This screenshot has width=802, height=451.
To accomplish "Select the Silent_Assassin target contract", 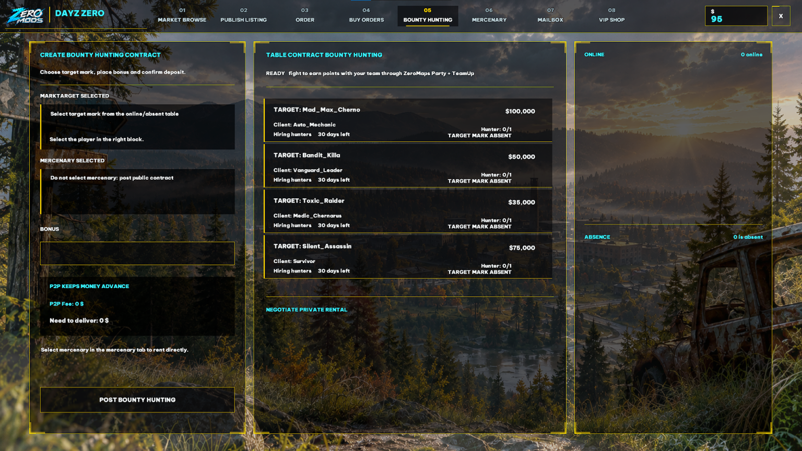I will click(408, 256).
